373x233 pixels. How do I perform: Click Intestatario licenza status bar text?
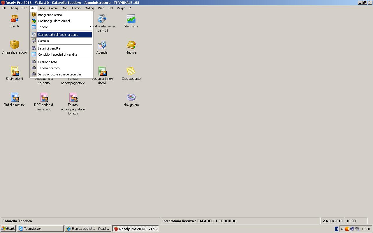click(x=199, y=221)
